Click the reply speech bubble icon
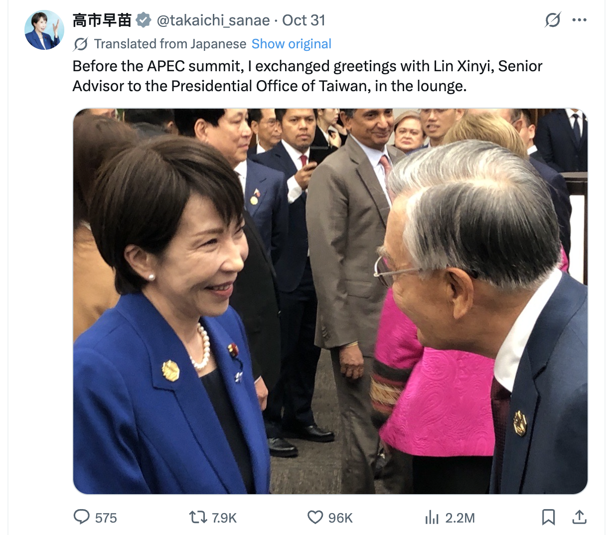This screenshot has width=610, height=535. 81,517
